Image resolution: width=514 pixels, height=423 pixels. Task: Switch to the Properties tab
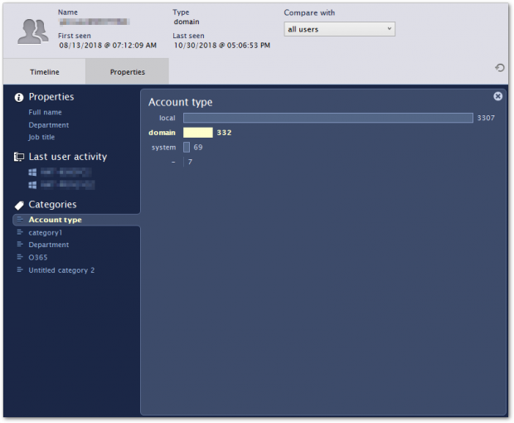click(x=128, y=72)
